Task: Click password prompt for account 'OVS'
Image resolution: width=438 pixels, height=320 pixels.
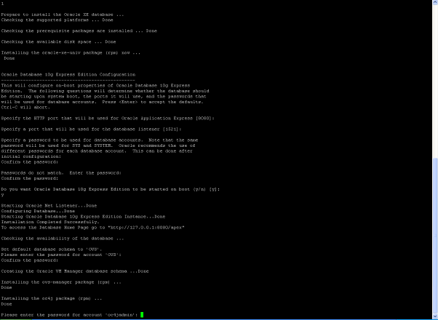Action: (61, 255)
